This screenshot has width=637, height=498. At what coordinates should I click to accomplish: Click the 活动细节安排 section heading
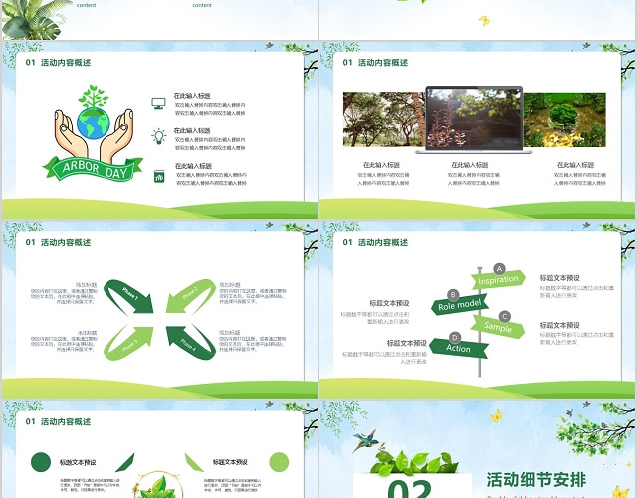536,480
